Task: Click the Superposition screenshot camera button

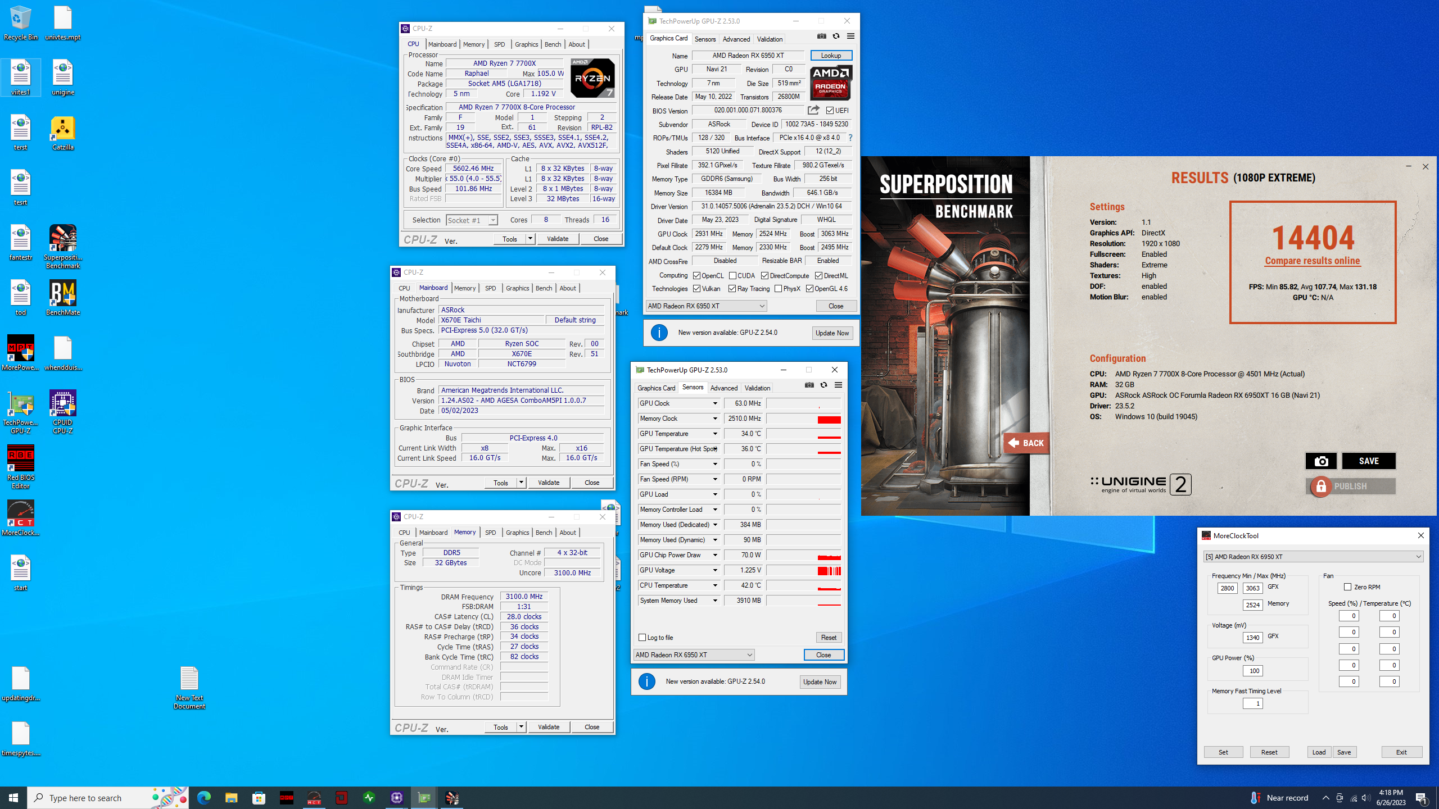Action: point(1321,461)
